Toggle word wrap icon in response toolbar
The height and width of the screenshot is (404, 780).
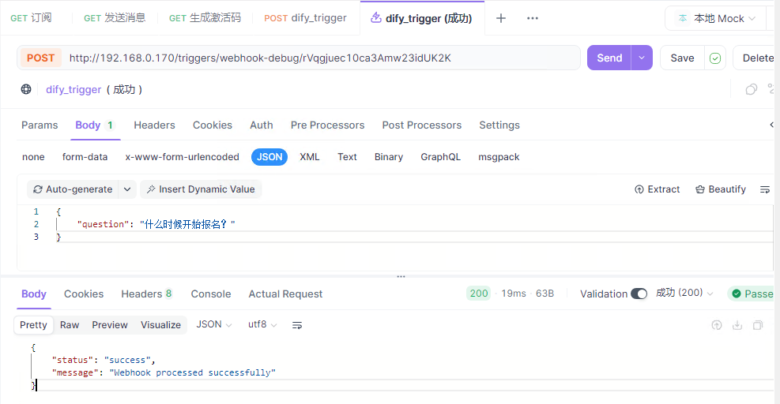coord(297,325)
